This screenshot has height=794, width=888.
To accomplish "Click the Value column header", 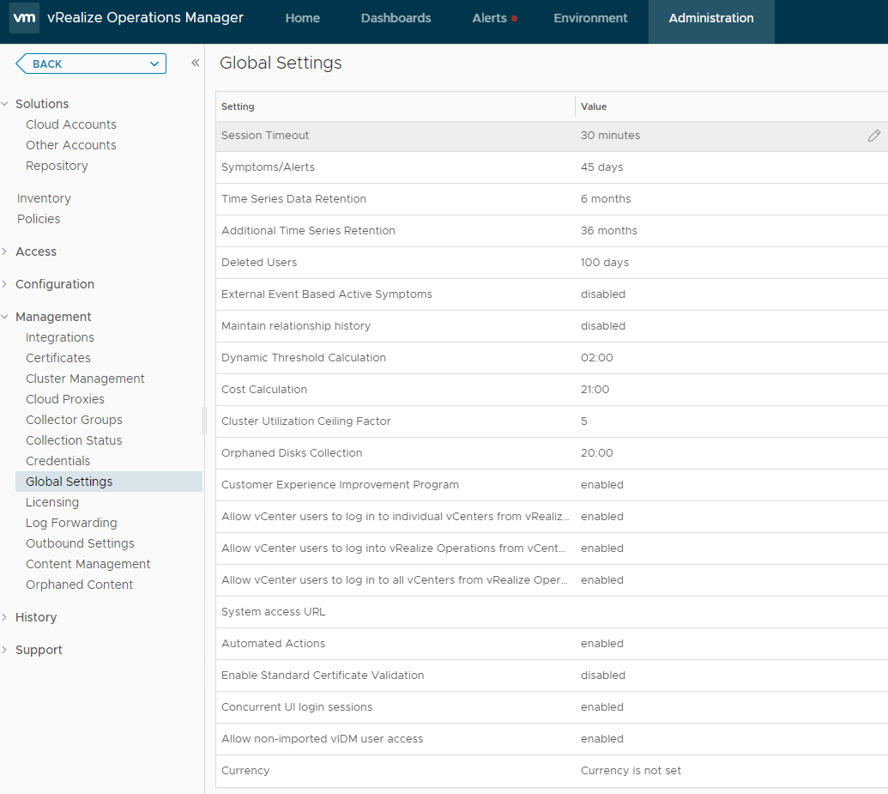I will click(x=731, y=106).
